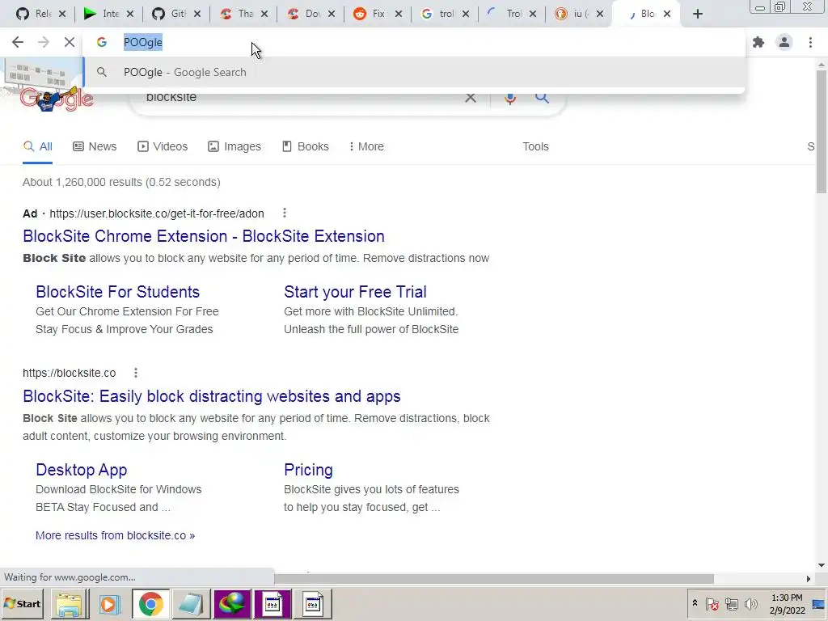Go back with the back arrow
828x621 pixels.
(x=18, y=42)
